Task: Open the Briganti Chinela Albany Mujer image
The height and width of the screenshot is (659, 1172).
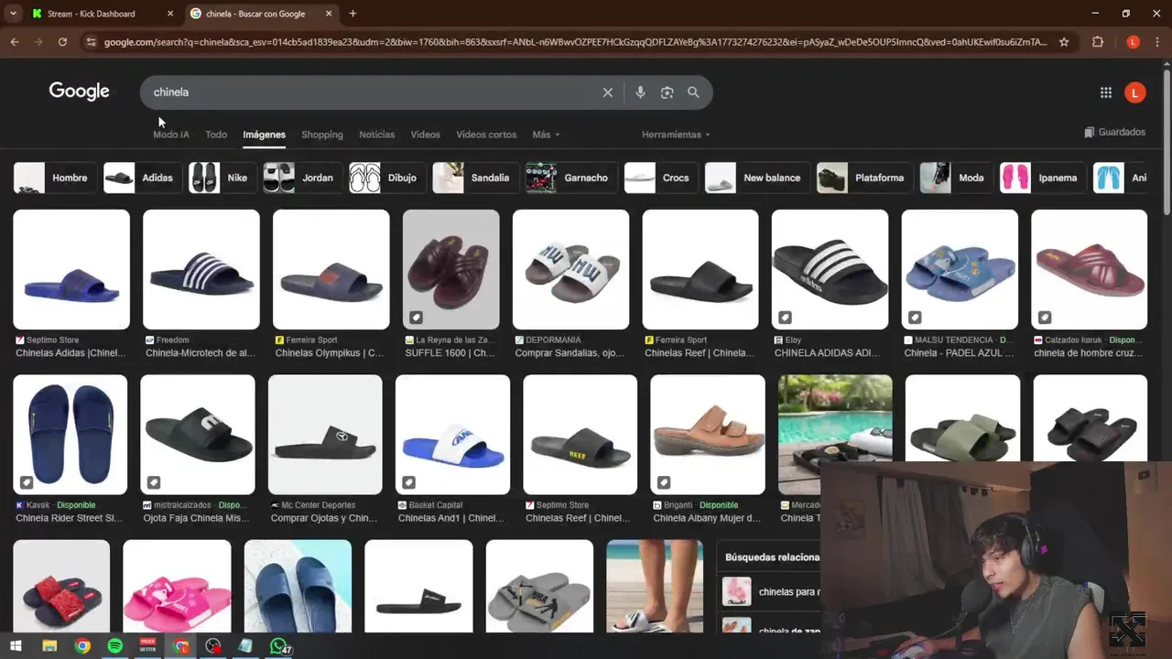Action: point(708,435)
